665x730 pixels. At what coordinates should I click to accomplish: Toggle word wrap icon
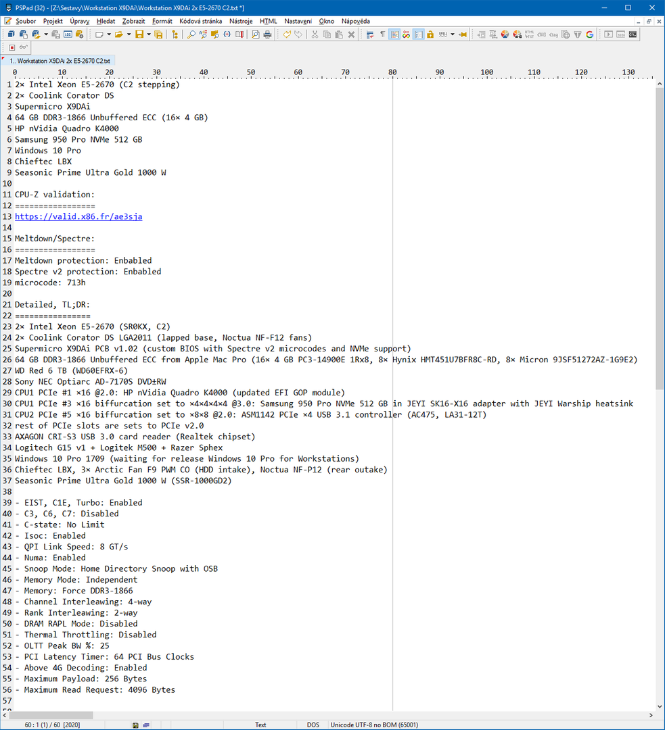click(370, 34)
